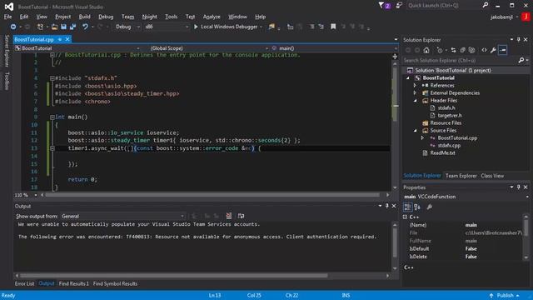Clear all output using the Output toolbar icon
Viewport: 533px width, 300px height.
pyautogui.click(x=229, y=216)
